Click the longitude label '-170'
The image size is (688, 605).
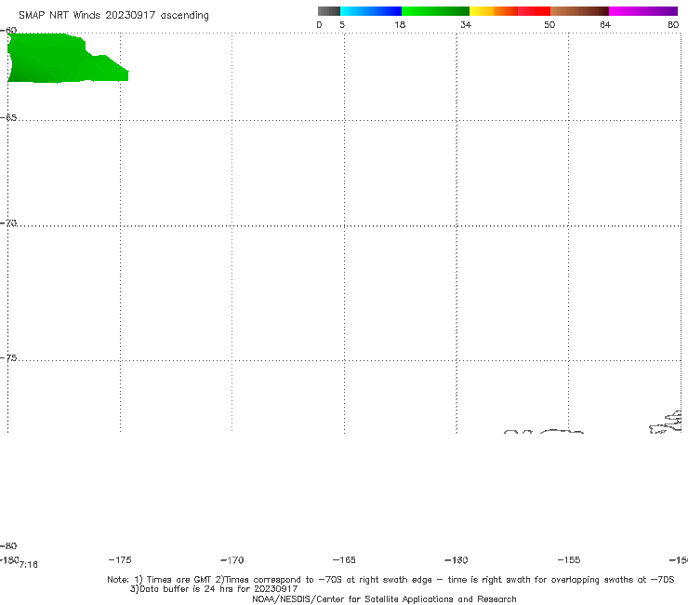pyautogui.click(x=232, y=559)
